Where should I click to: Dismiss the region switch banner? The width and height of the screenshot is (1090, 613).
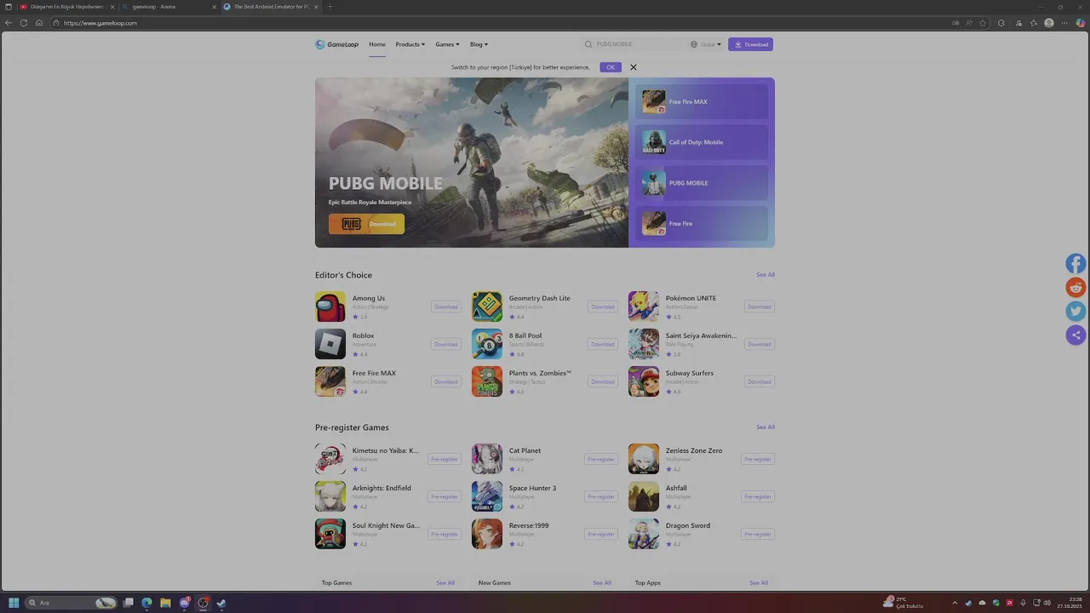(633, 67)
